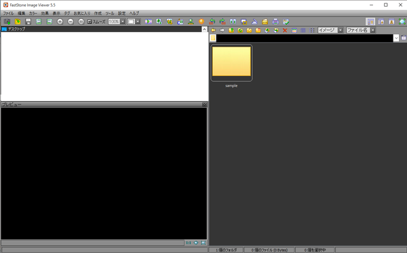
Task: Switch to list view style icon
Action: [312, 31]
